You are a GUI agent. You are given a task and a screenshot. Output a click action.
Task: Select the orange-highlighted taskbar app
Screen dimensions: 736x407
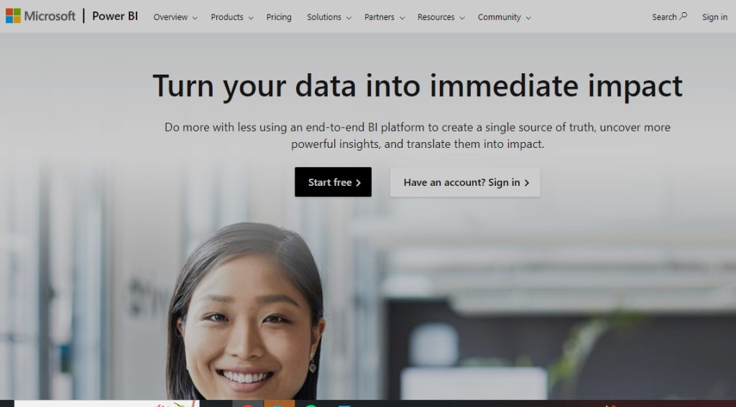(280, 403)
